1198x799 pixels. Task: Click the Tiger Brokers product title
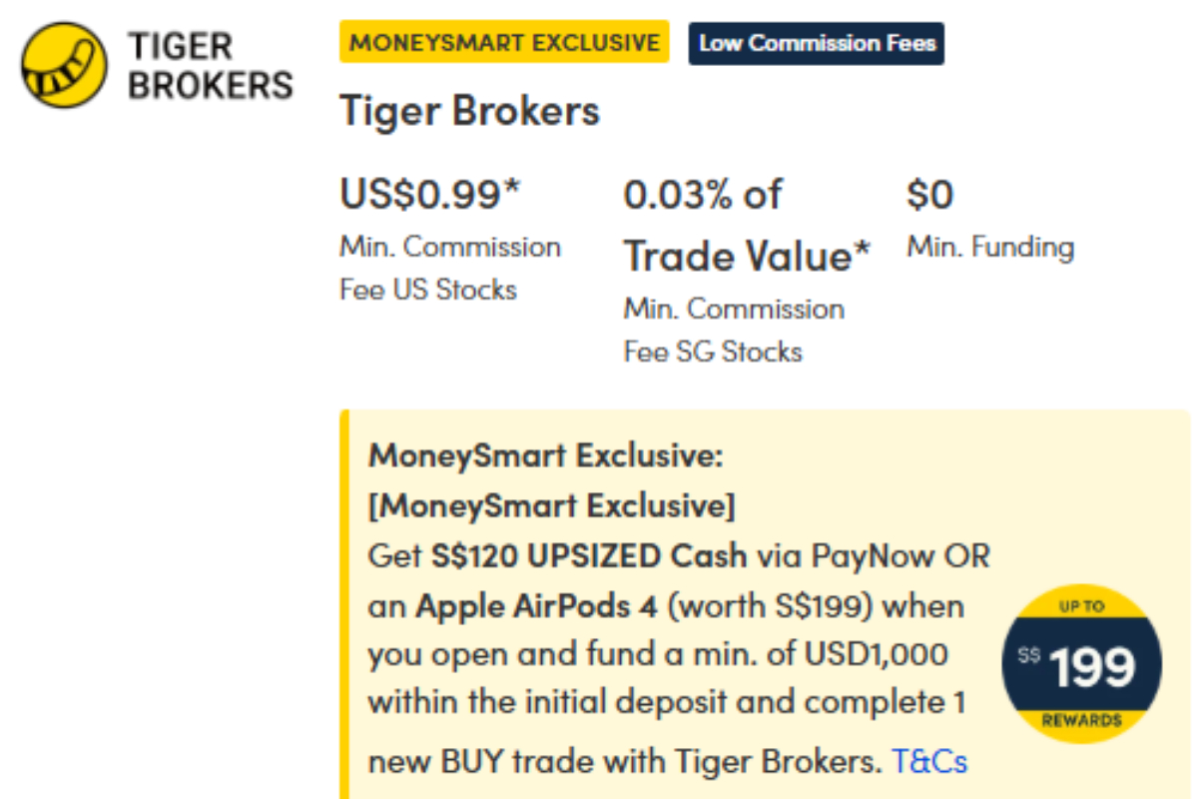pos(470,111)
